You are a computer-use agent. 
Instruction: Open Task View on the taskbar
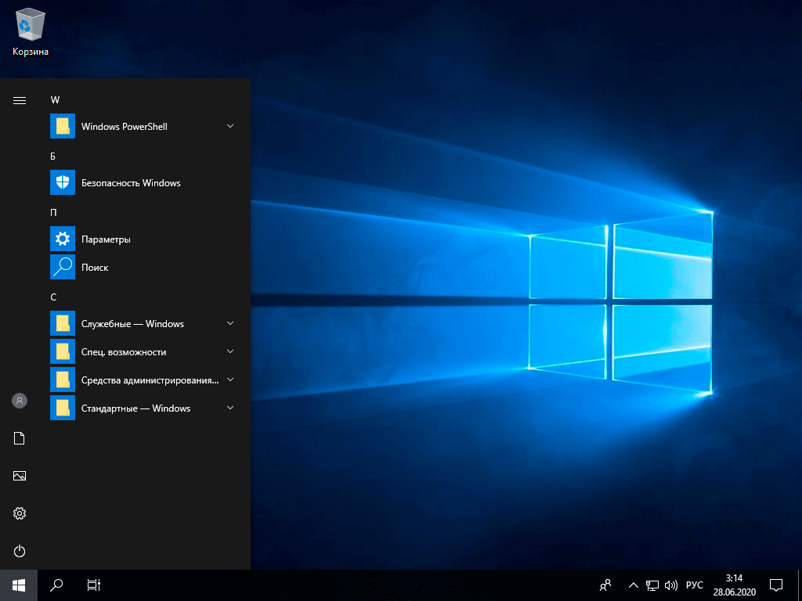point(94,585)
